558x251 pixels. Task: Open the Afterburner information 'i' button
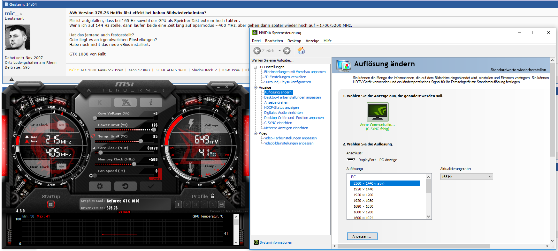tap(151, 102)
